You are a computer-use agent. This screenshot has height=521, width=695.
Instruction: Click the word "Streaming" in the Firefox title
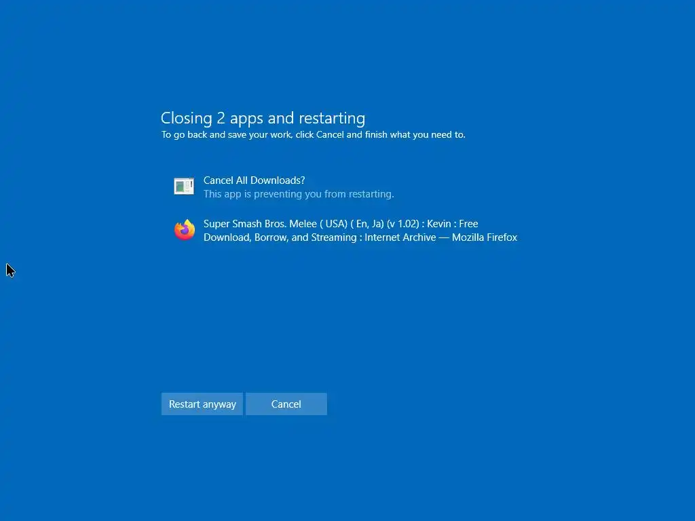coord(334,237)
